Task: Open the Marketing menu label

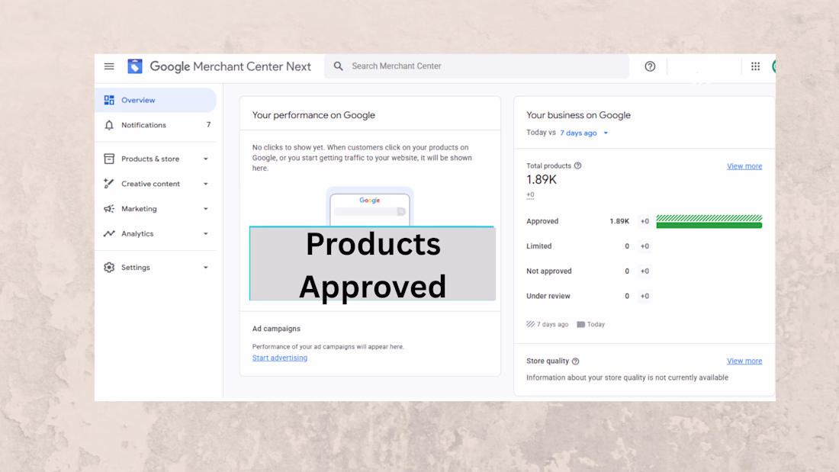Action: [x=139, y=209]
